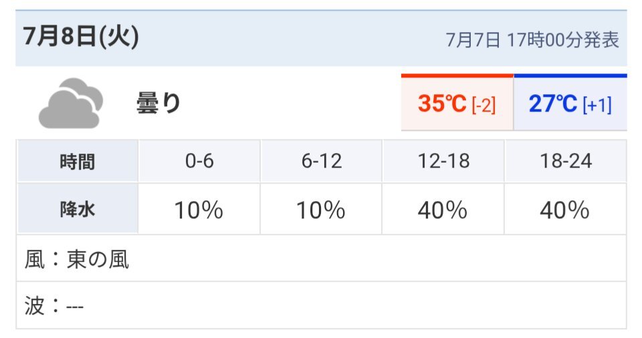Image resolution: width=642 pixels, height=338 pixels.
Task: Click the 時間 row header
Action: click(78, 161)
